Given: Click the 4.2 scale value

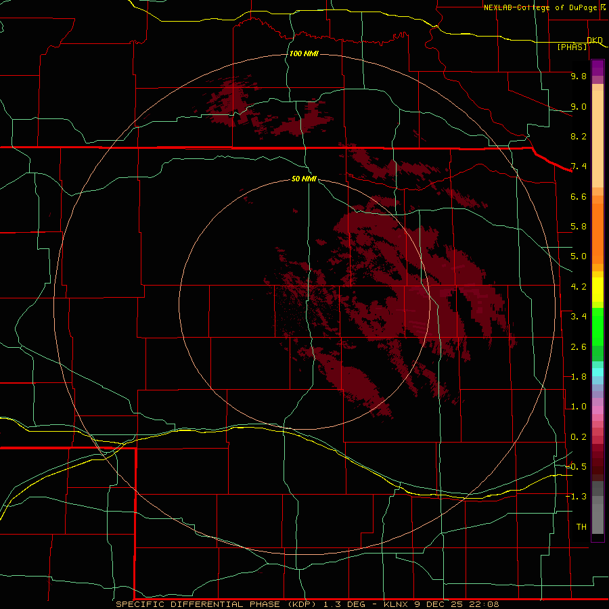Looking at the screenshot, I should 579,287.
